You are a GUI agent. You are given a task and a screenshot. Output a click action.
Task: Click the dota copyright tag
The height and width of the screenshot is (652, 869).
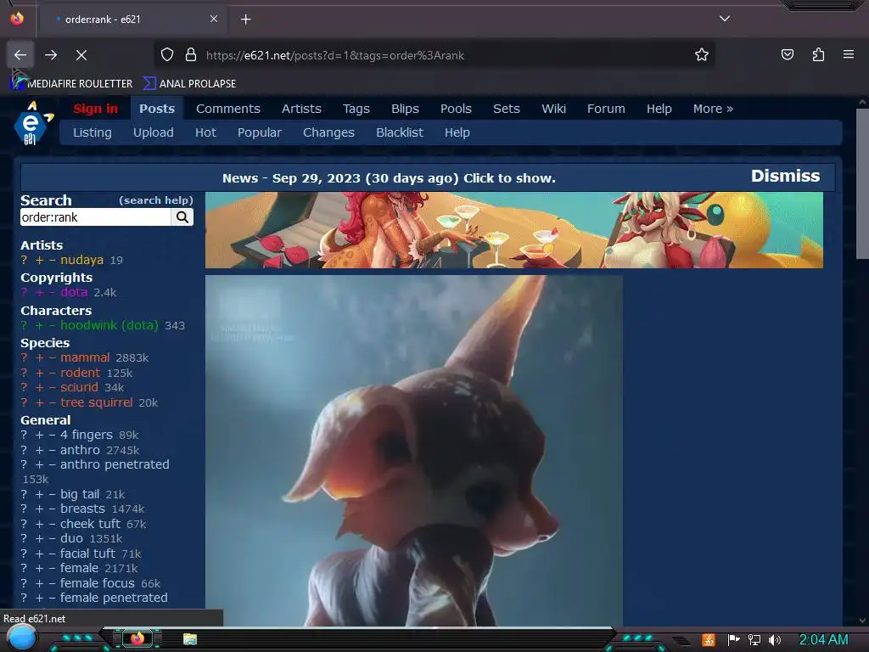click(74, 292)
